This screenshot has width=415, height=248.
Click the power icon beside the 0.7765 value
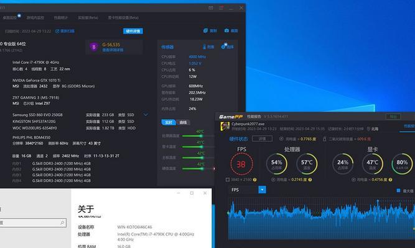click(x=281, y=139)
